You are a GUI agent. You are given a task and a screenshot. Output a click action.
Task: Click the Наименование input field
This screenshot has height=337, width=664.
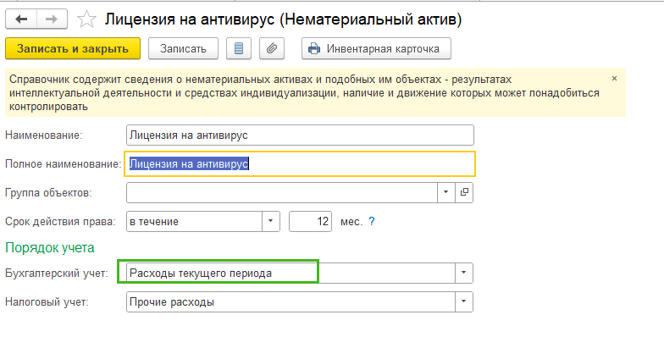tap(300, 135)
